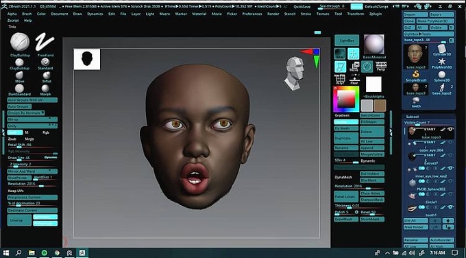Open Chrome from the taskbar
The width and height of the screenshot is (466, 258).
[x=57, y=253]
